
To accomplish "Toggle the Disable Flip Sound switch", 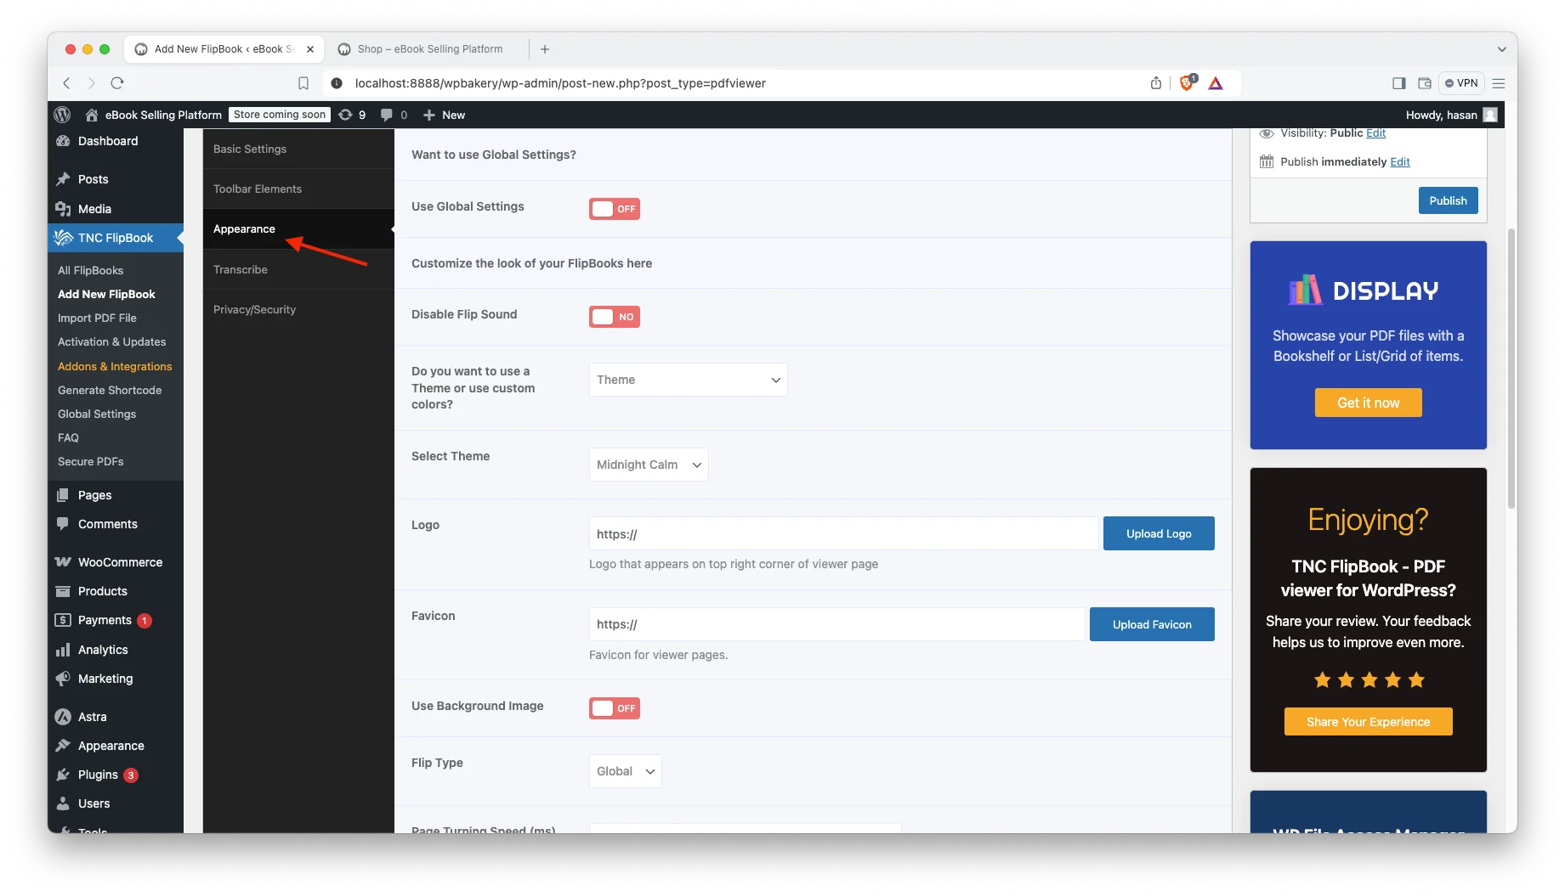I will [x=614, y=317].
